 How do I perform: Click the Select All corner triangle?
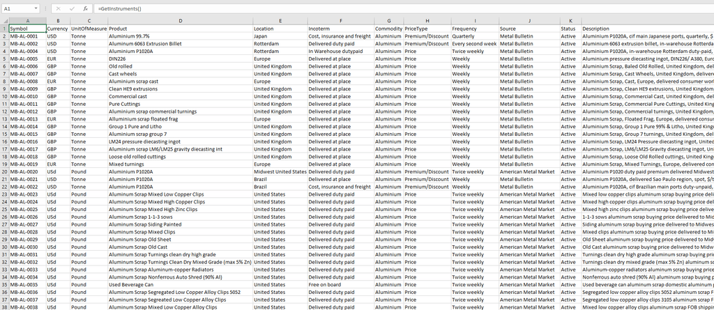coord(4,21)
